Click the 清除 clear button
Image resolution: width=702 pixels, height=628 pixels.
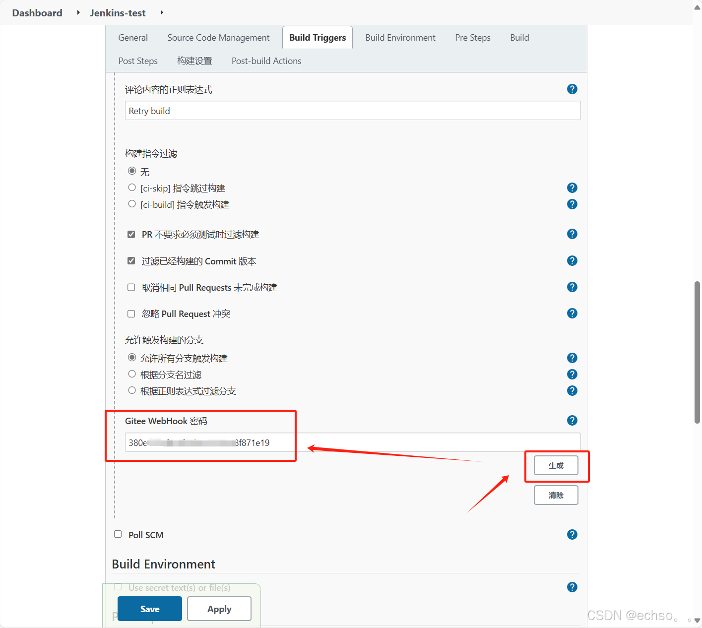tap(556, 495)
